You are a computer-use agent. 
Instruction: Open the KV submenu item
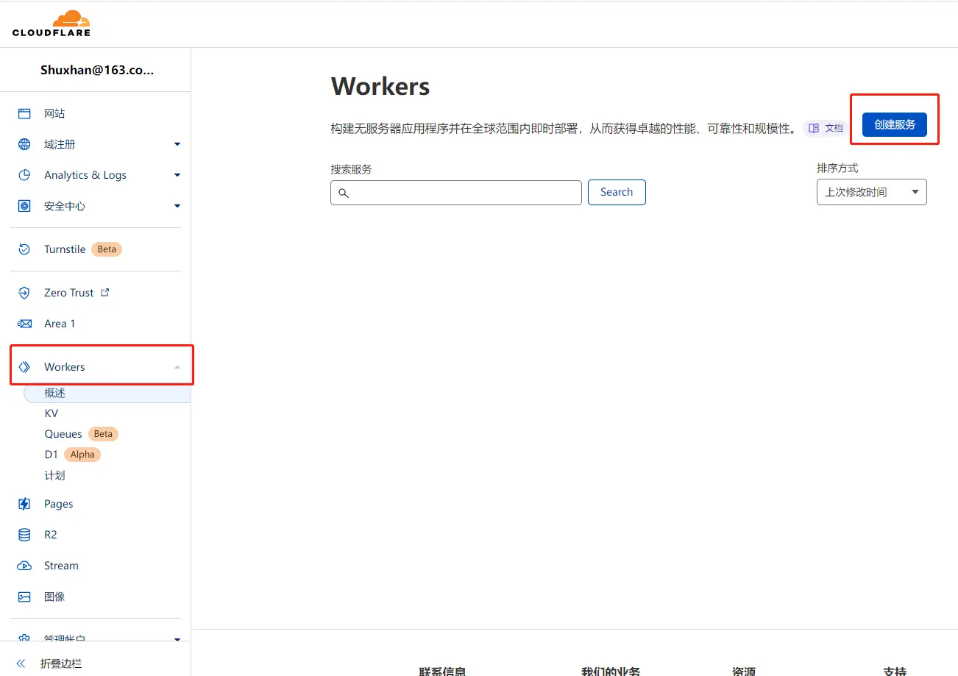(x=51, y=413)
